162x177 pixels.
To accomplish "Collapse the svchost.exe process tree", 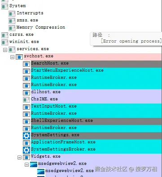I will [12, 57].
